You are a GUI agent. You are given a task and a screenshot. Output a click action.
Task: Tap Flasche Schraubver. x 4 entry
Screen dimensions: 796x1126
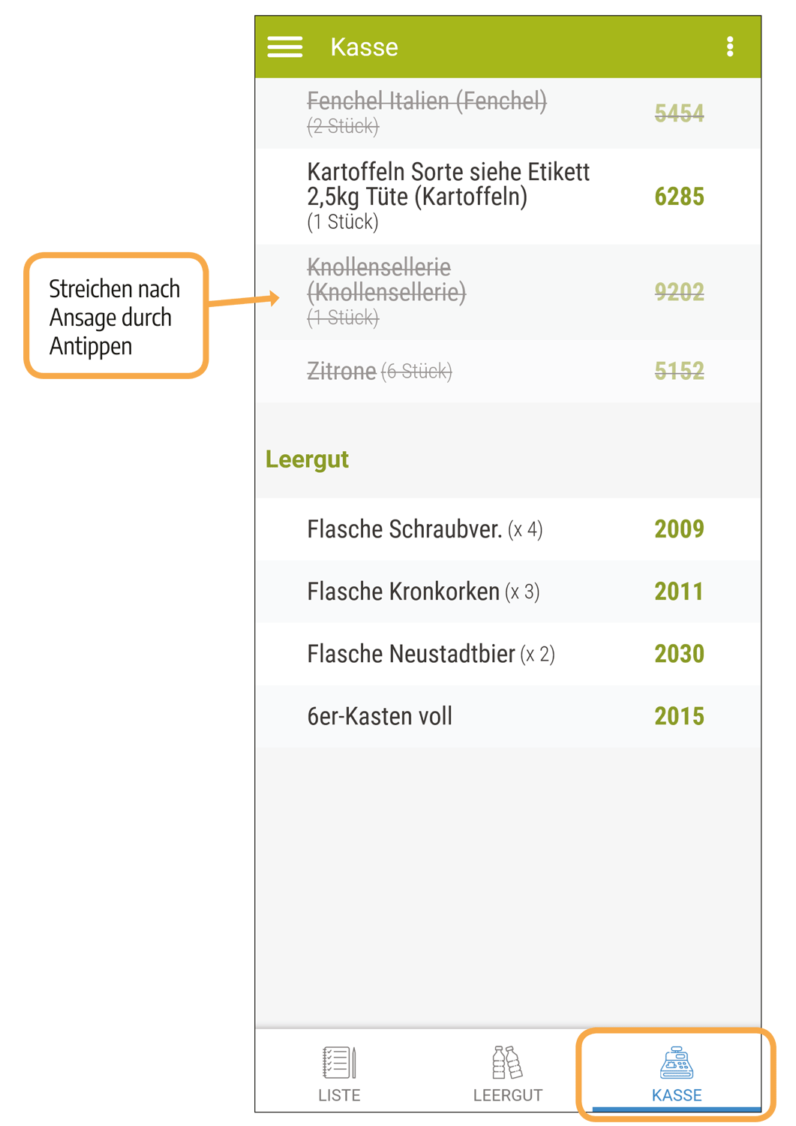coord(508,529)
